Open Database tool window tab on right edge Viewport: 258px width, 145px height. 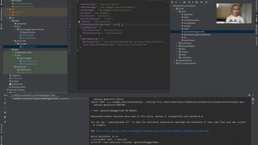click(x=256, y=29)
